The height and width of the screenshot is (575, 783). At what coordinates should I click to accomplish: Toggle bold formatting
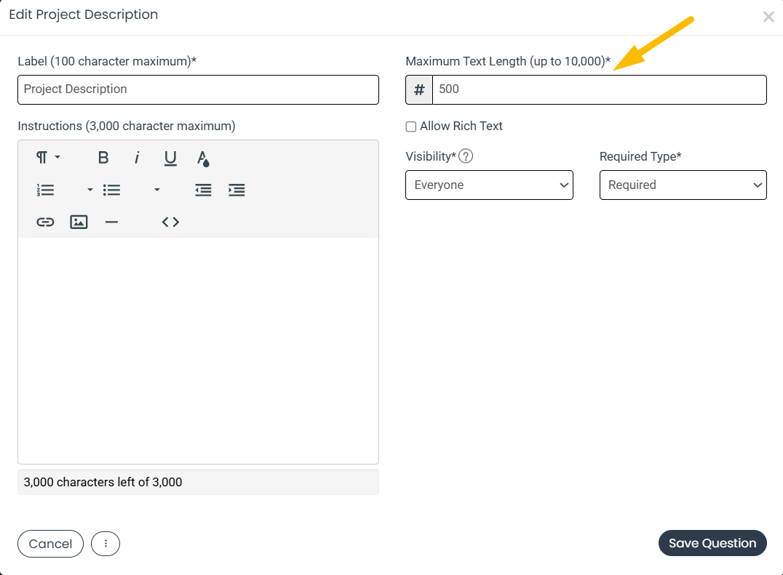(x=103, y=158)
